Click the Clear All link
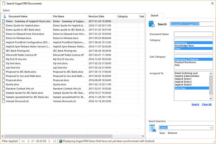Viewport: 216px width, 144px height. 207,104
